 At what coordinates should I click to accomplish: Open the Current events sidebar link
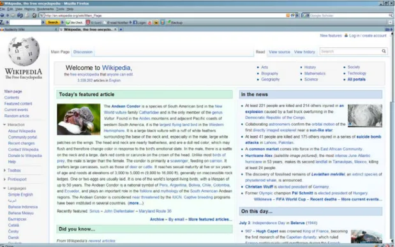coord(16,110)
